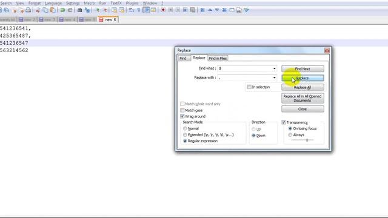The image size is (388, 218).
Task: Open the Window menu
Action: pos(150,3)
